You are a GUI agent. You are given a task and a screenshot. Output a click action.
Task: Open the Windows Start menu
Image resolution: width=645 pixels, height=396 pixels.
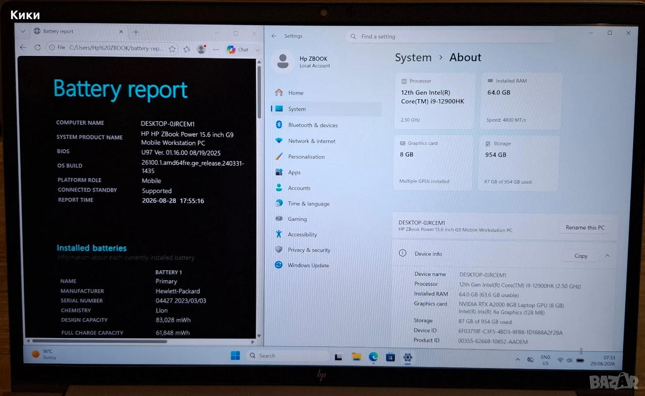click(235, 356)
